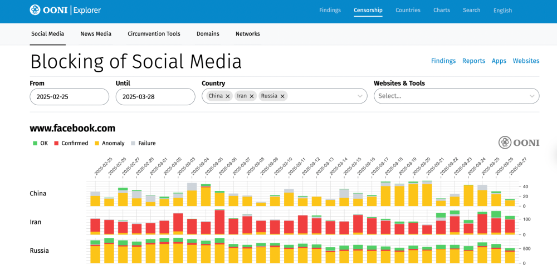The image size is (557, 270).
Task: Remove Russia from country filter
Action: (x=282, y=96)
